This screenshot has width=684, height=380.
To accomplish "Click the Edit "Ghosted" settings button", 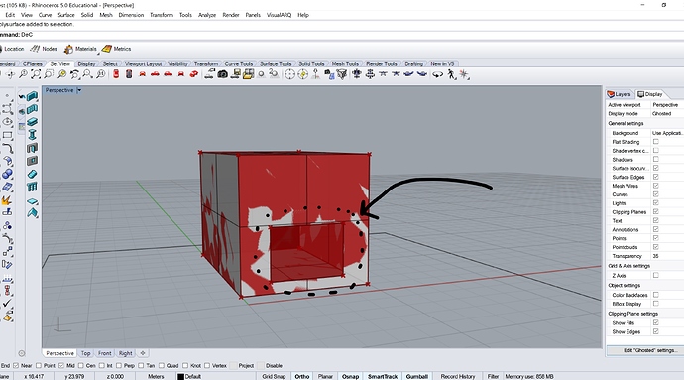I will 650,350.
